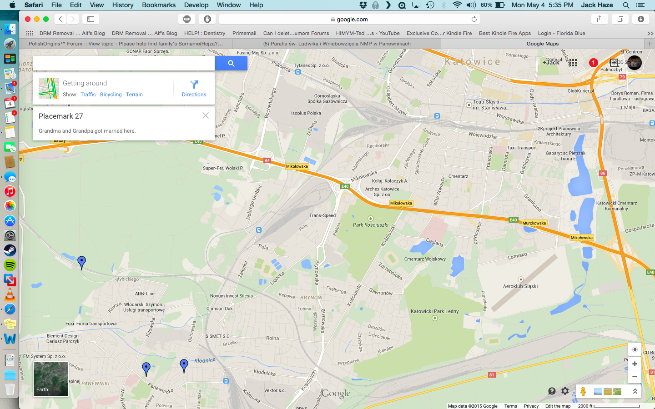Show Bicycling layer on map
This screenshot has height=409, width=655.
coord(111,95)
